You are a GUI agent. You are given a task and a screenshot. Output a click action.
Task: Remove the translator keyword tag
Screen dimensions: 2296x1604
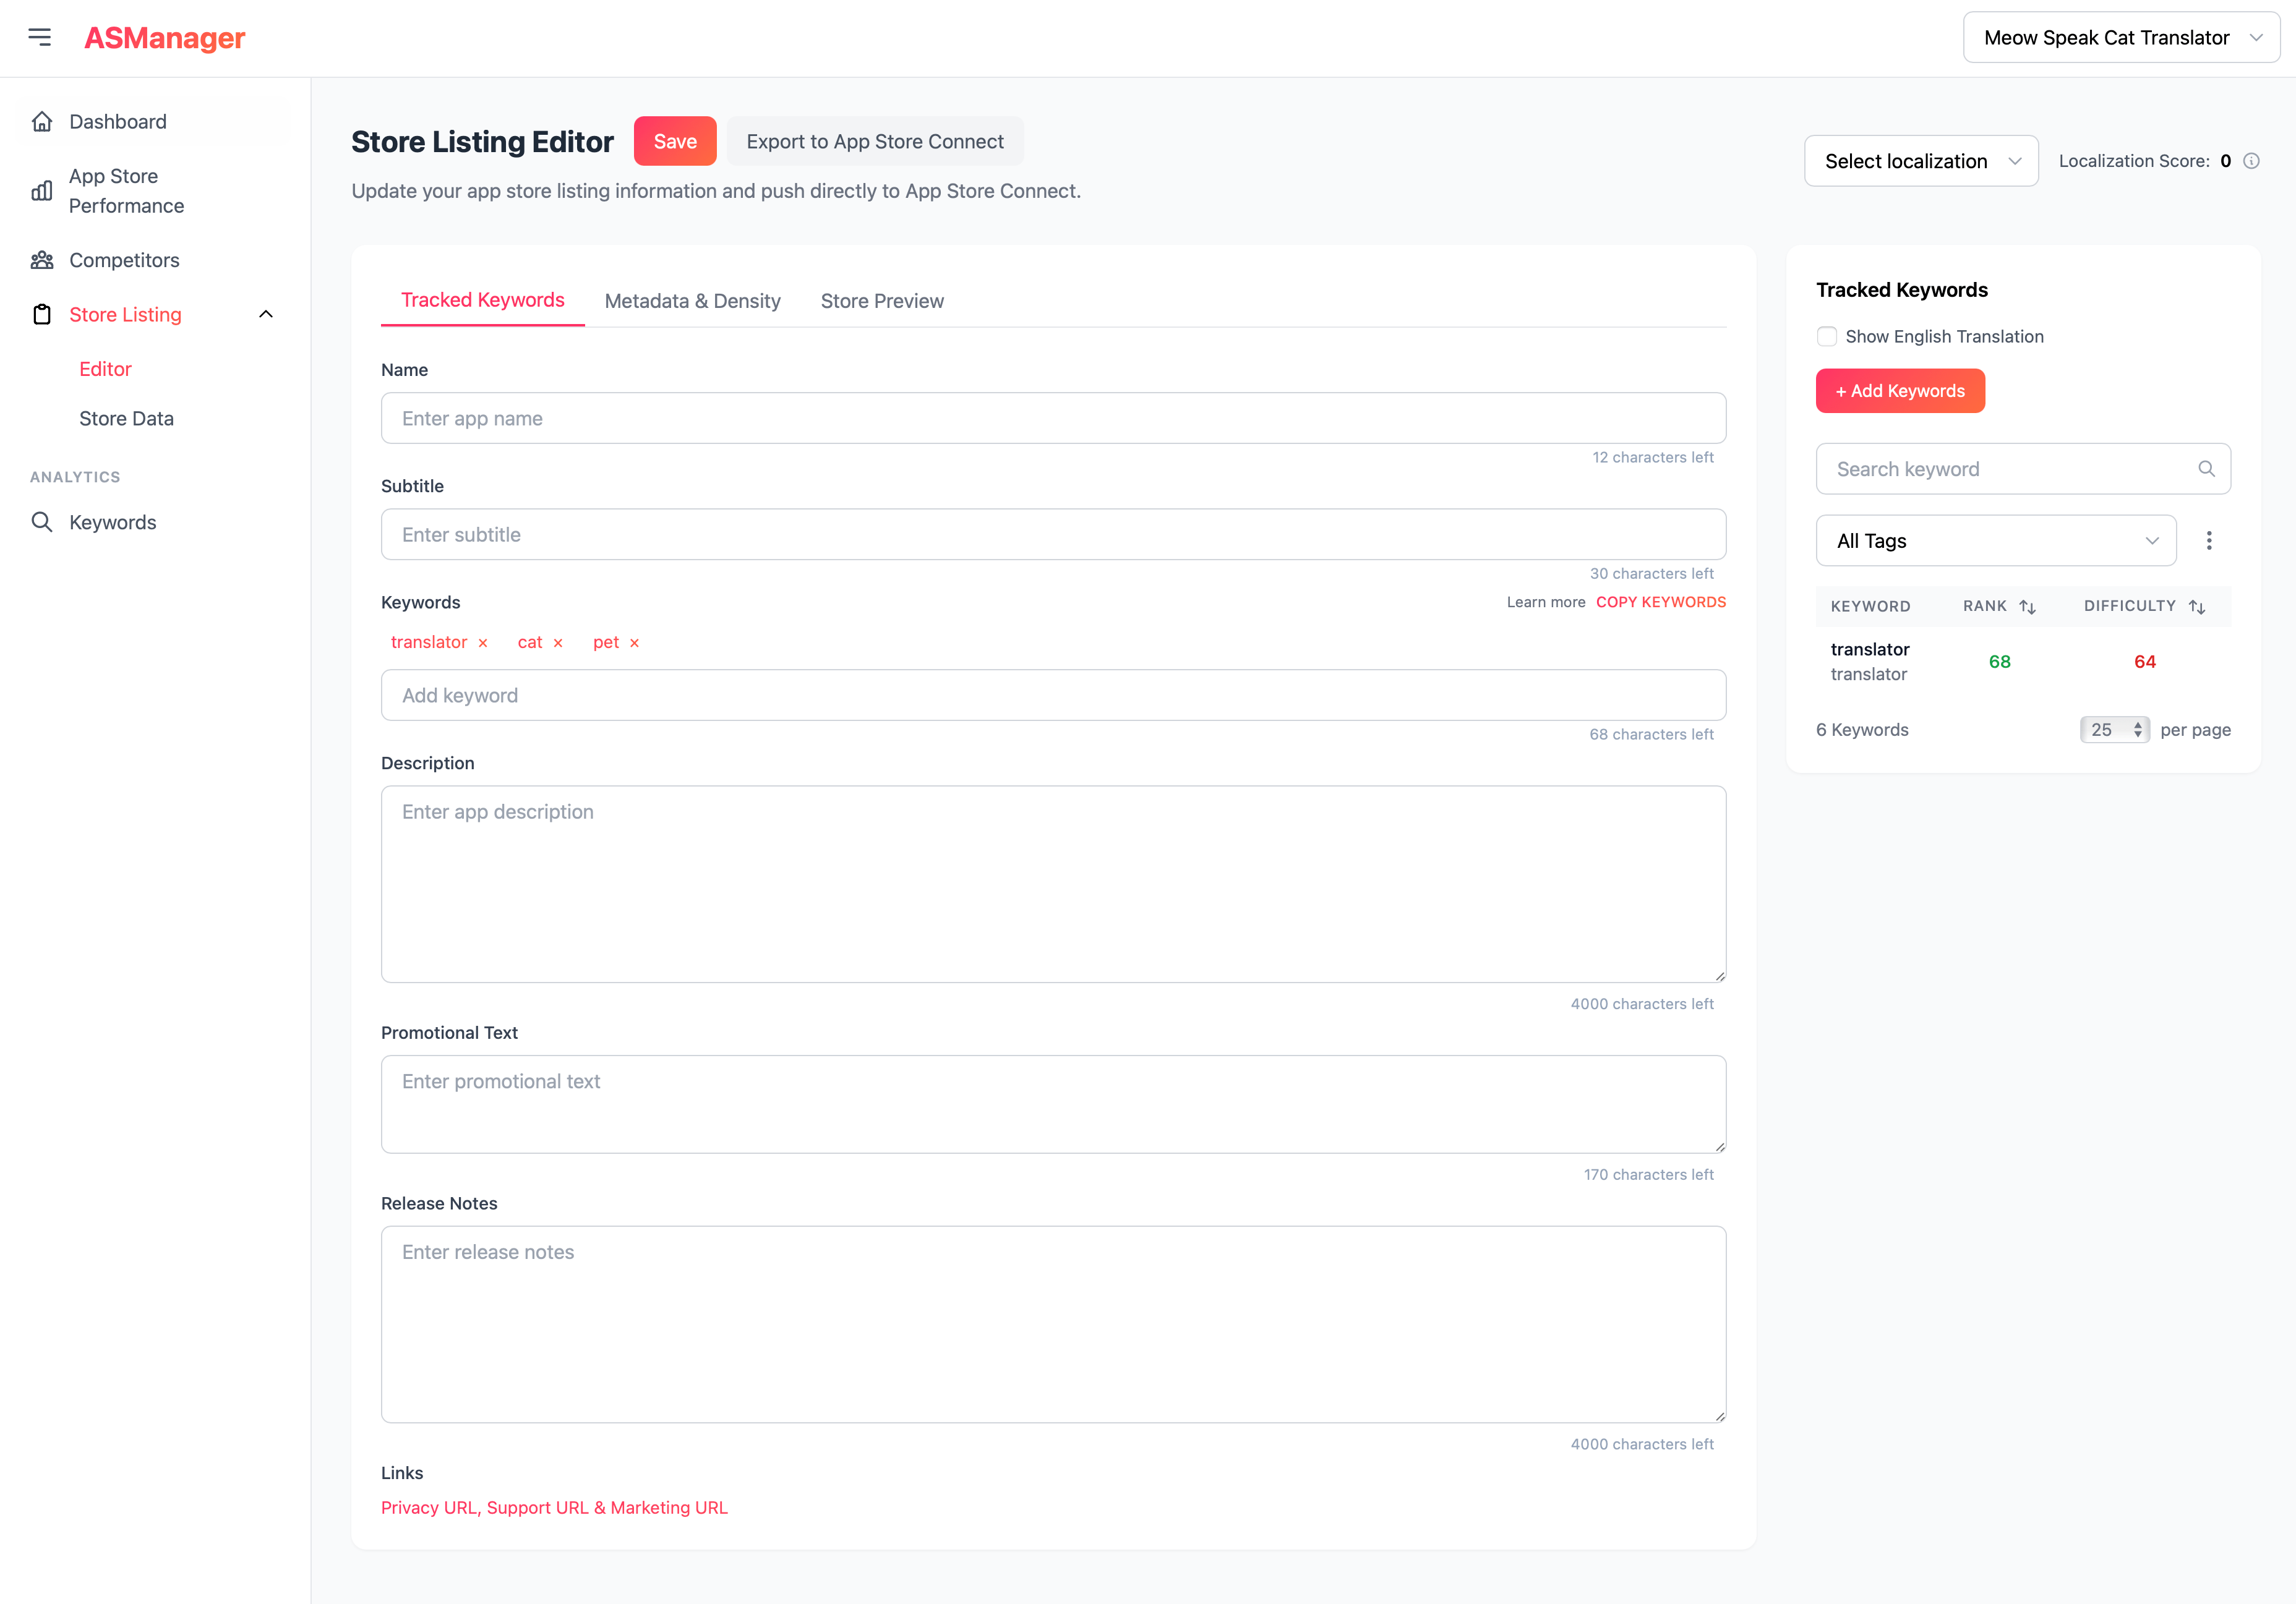[x=483, y=643]
